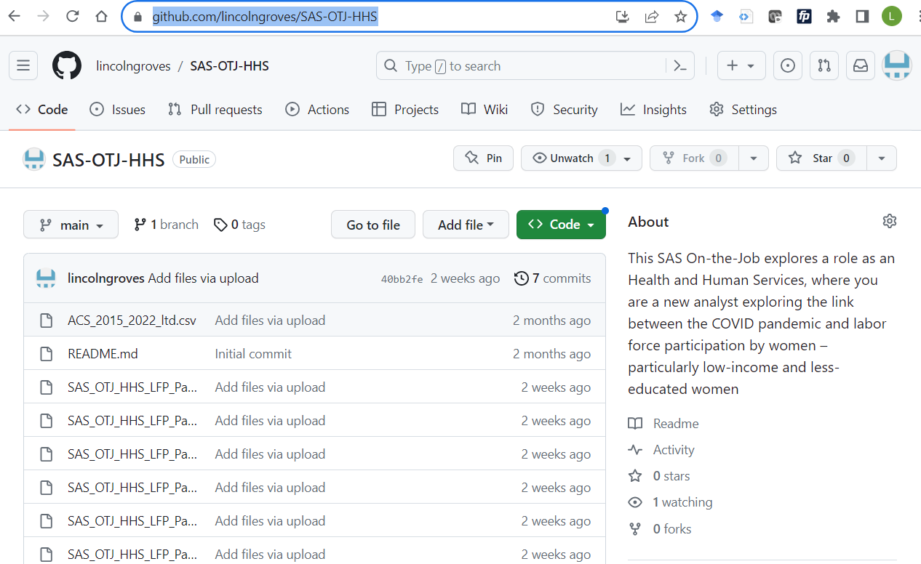Click your profile avatar

(x=896, y=65)
